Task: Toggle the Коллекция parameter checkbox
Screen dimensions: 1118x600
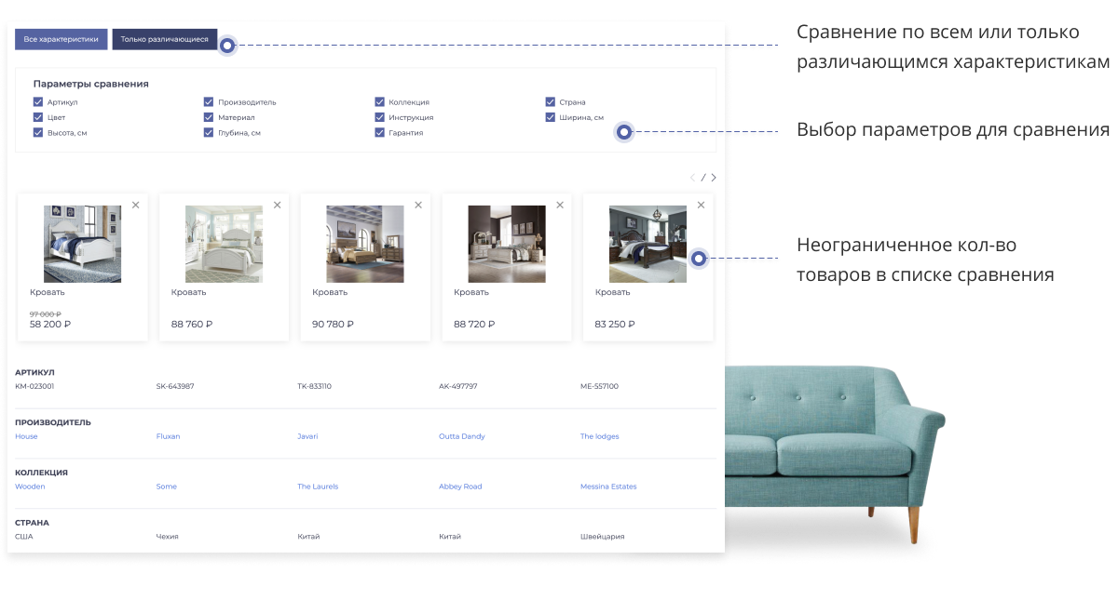Action: tap(380, 102)
